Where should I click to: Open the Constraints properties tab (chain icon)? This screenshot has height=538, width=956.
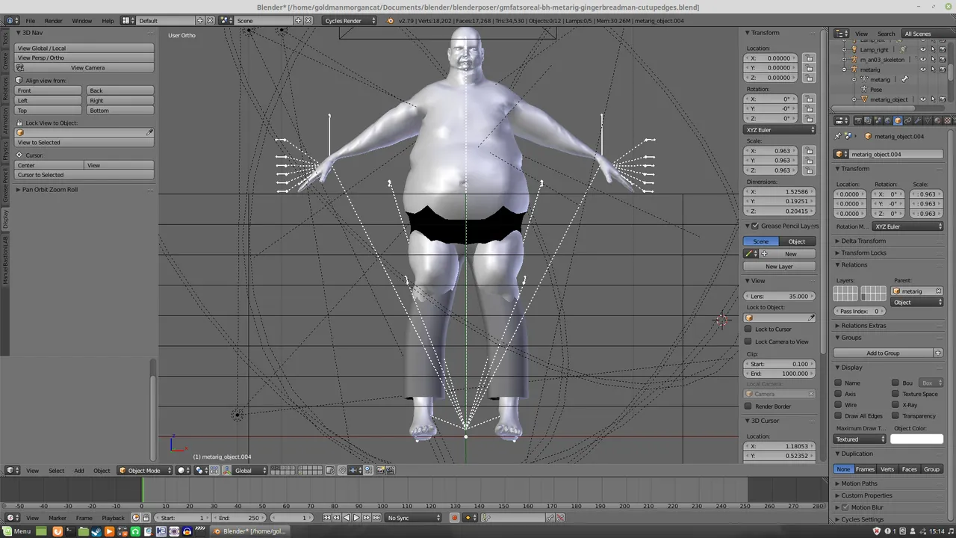[908, 120]
